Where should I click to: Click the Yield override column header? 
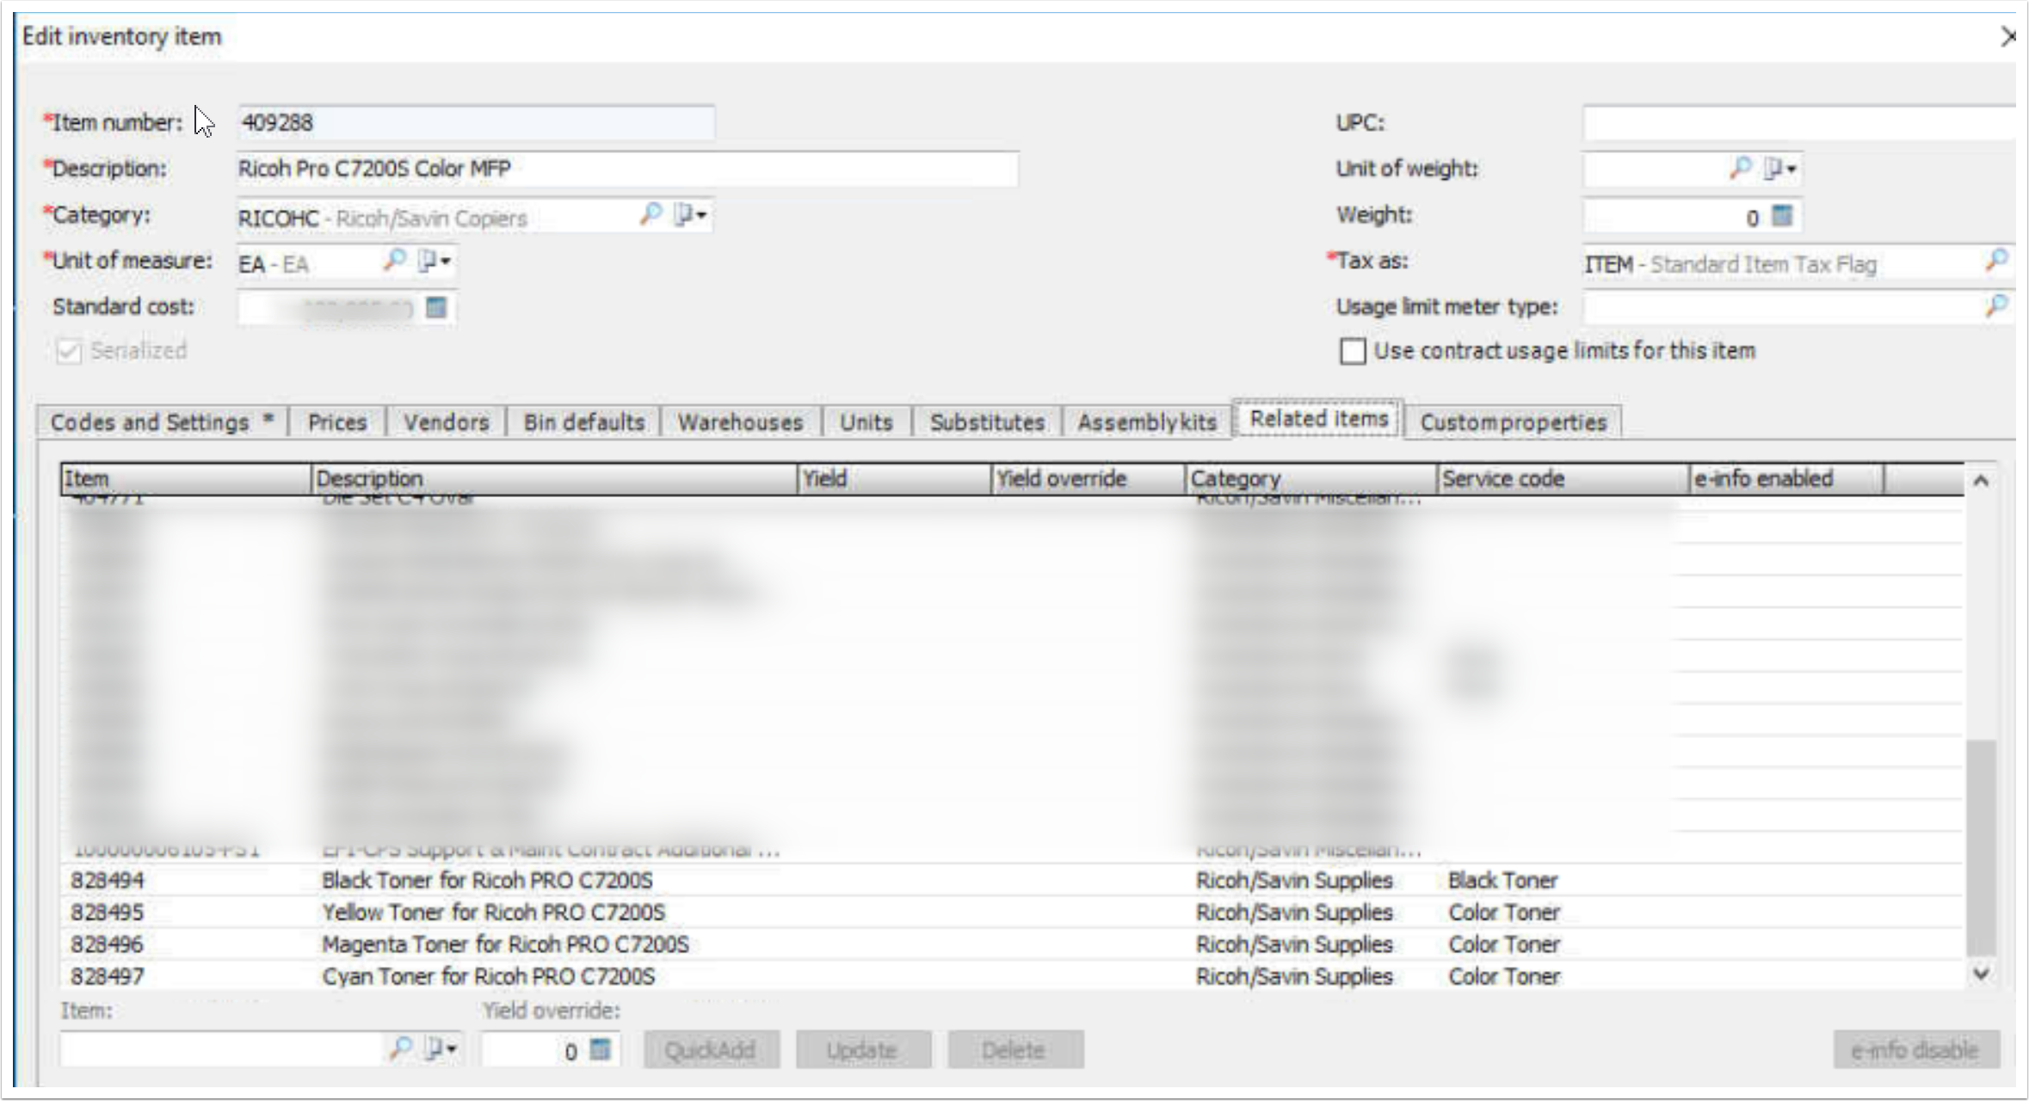click(x=1089, y=478)
